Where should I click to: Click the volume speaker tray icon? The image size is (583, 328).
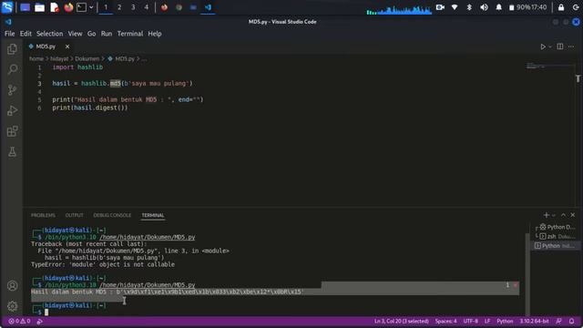[x=484, y=7]
